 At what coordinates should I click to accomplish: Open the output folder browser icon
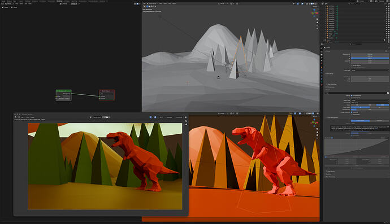pyautogui.click(x=388, y=93)
